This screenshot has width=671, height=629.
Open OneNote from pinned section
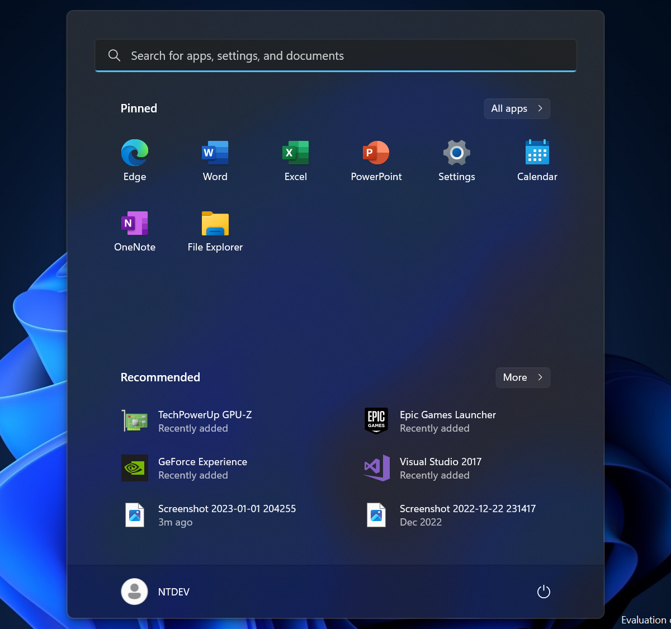[134, 231]
